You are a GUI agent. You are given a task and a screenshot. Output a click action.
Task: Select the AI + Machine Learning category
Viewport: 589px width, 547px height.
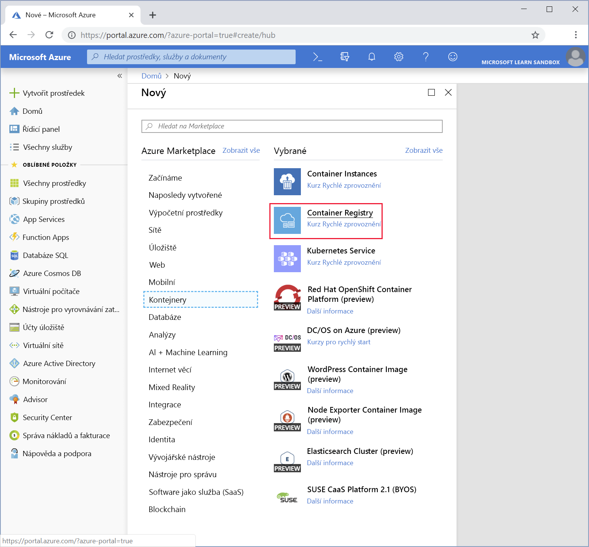(188, 352)
